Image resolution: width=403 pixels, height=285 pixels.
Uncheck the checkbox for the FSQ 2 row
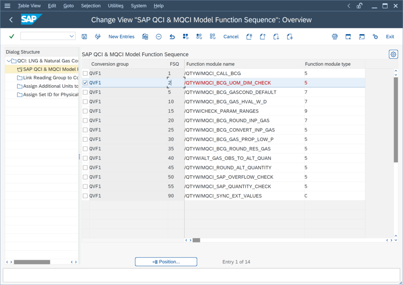(85, 83)
